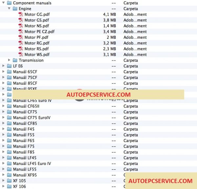197x189 pixels.
Task: Select the XF 105 folder name
Action: point(19,181)
